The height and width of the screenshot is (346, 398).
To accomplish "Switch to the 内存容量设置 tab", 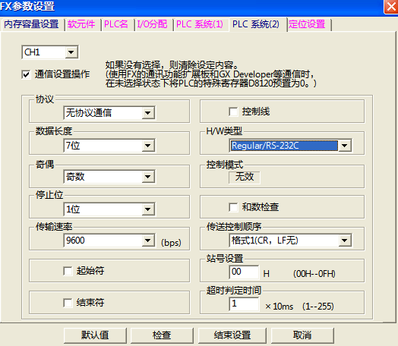I will 31,24.
